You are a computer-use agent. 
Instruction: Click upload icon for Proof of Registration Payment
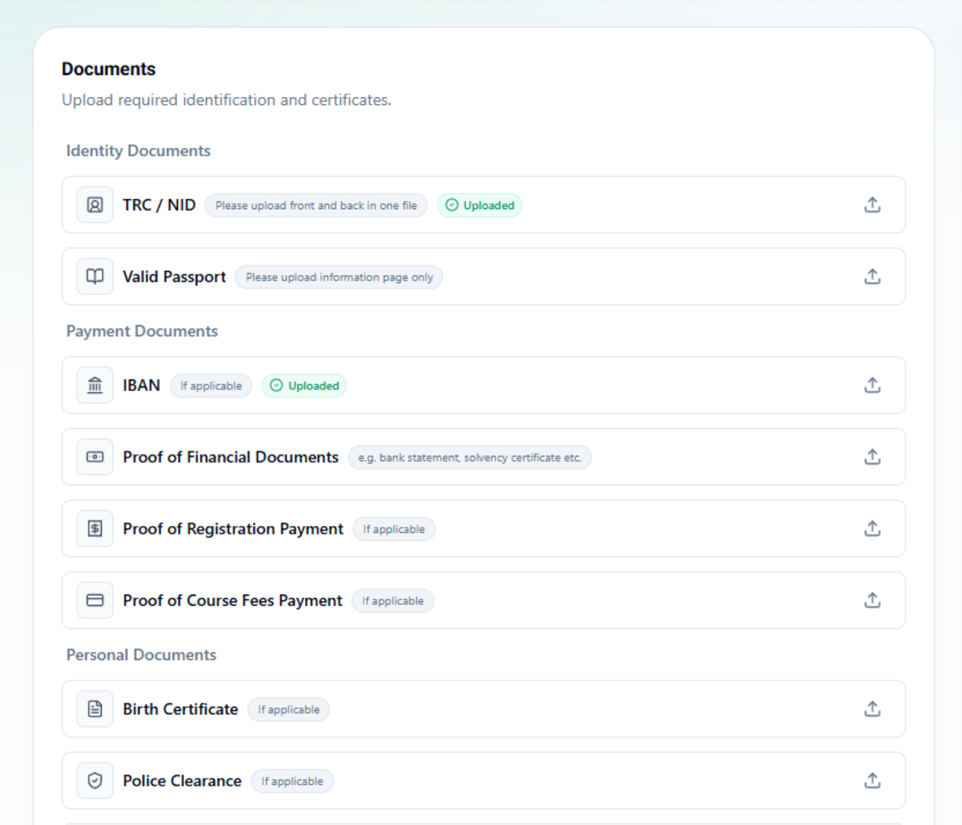point(872,529)
